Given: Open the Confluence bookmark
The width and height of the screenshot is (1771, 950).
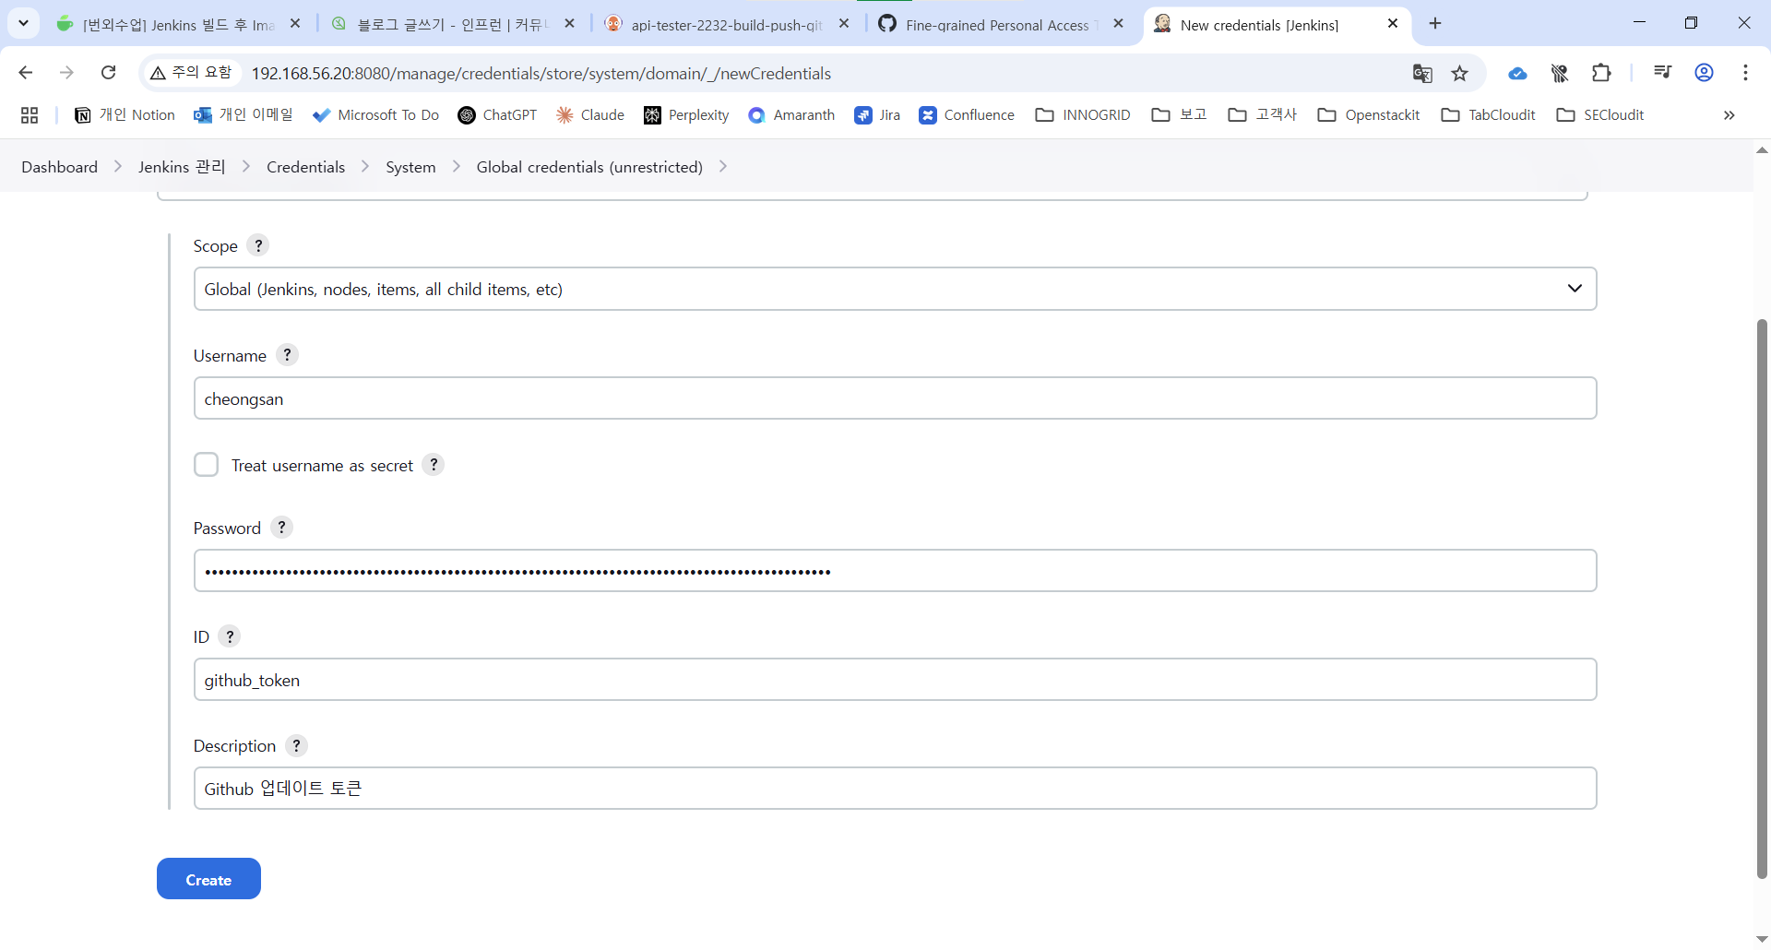Looking at the screenshot, I should tap(967, 115).
